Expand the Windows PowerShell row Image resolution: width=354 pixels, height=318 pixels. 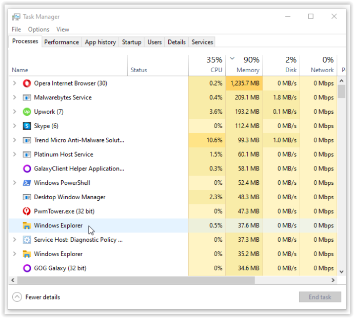pyautogui.click(x=15, y=182)
